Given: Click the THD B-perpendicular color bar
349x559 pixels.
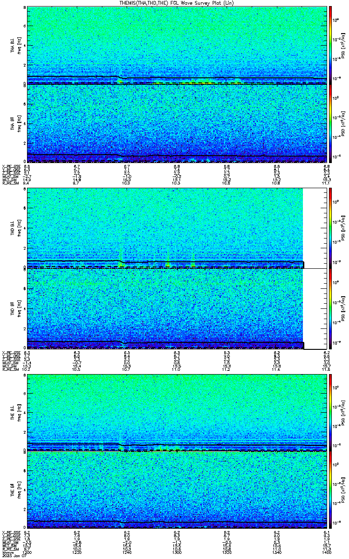Looking at the screenshot, I should (330, 227).
